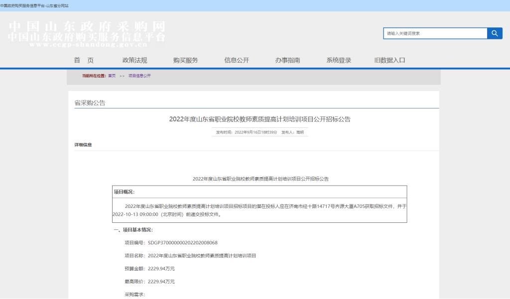510x299 pixels.
Task: Click the 项目名称 line
Action: click(x=190, y=256)
